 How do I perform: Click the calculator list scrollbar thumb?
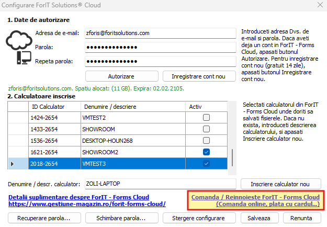pos(232,157)
